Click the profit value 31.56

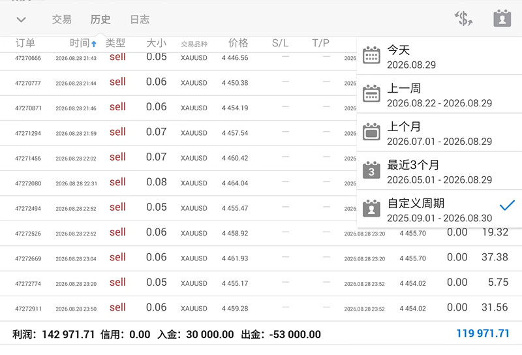(495, 307)
